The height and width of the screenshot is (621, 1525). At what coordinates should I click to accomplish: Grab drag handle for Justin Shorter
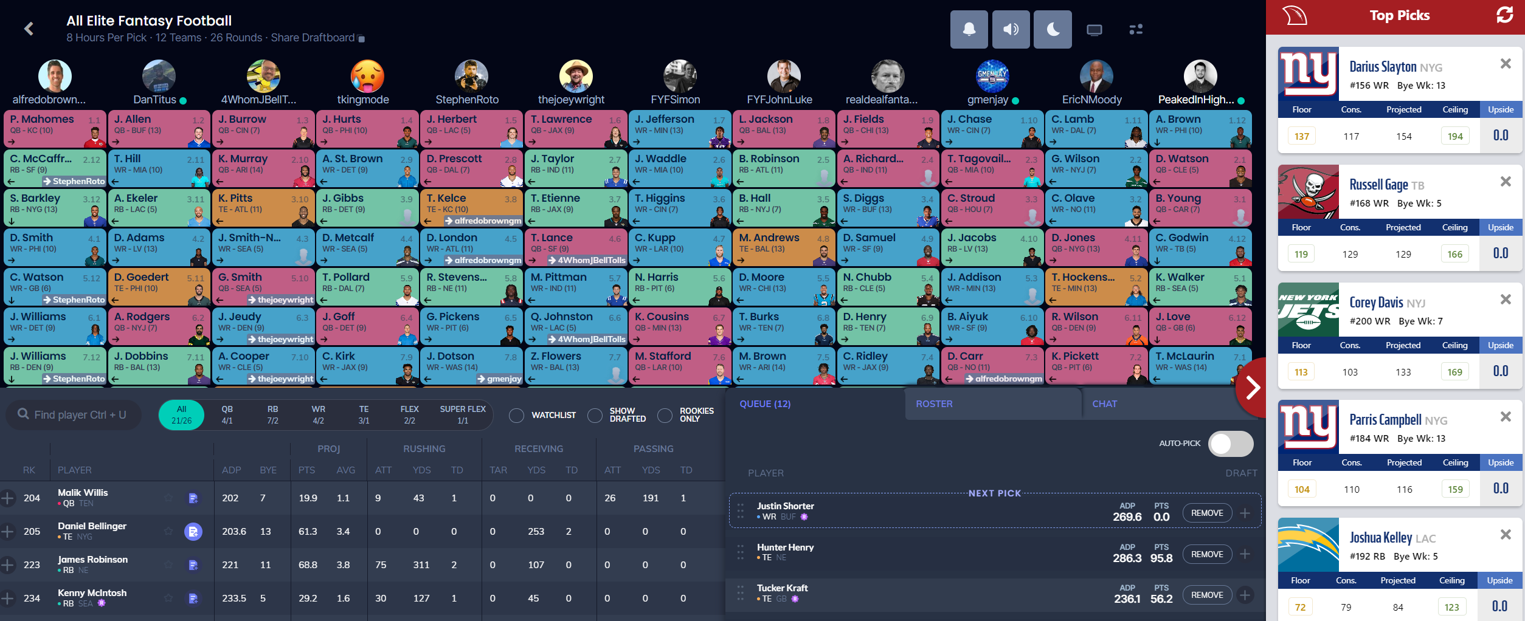coord(741,511)
